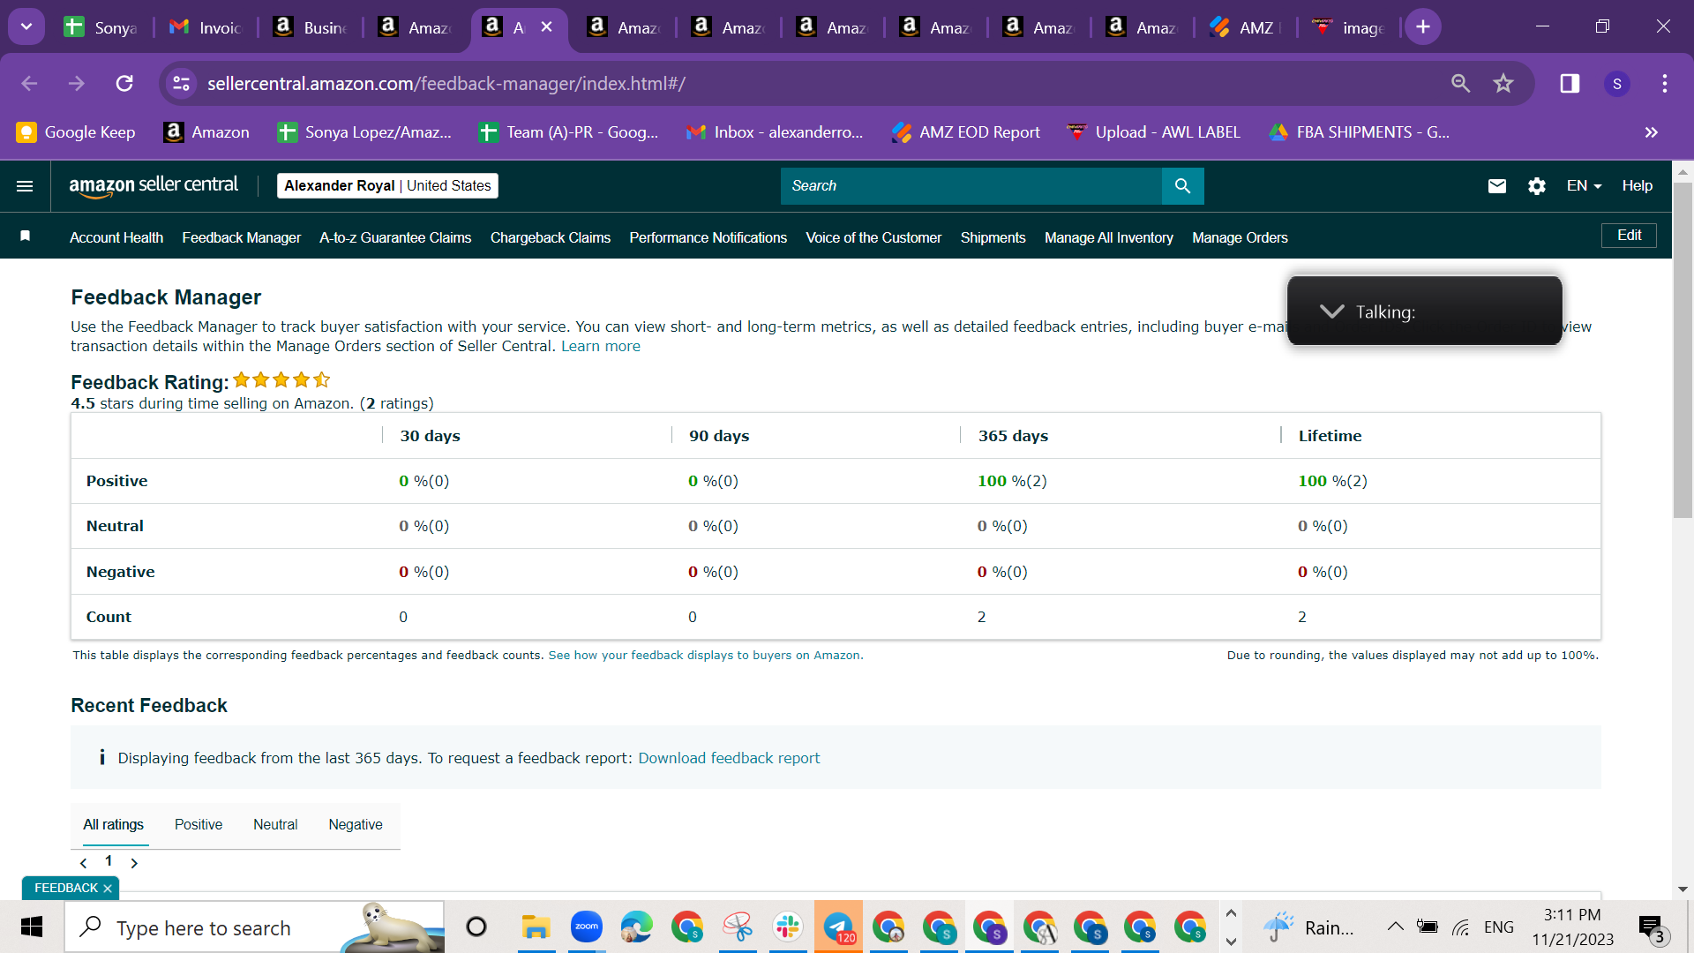Close the active browser tab

point(547,26)
